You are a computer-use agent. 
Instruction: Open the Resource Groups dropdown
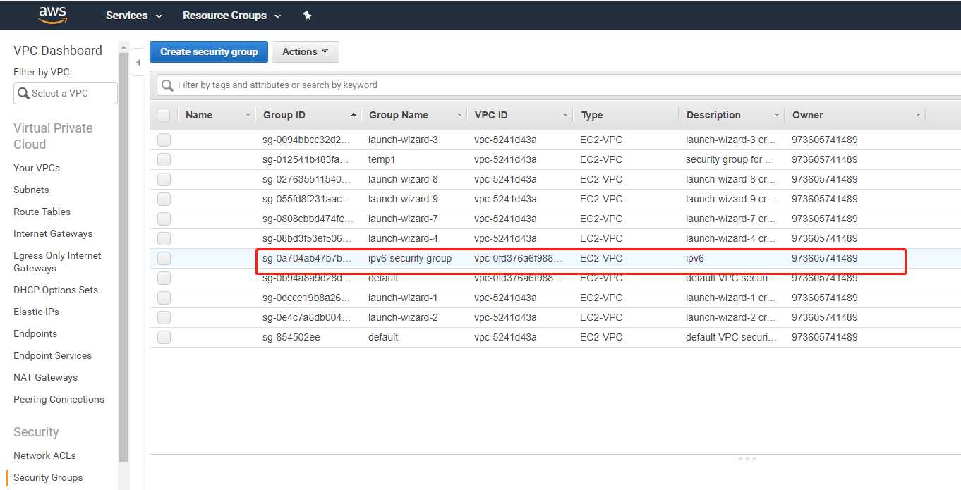click(x=231, y=15)
